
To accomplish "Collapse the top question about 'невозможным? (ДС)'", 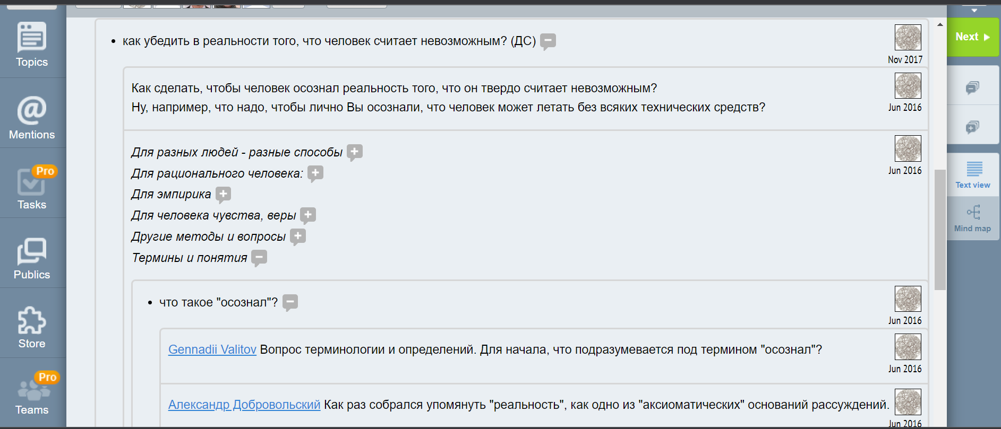I will 547,41.
